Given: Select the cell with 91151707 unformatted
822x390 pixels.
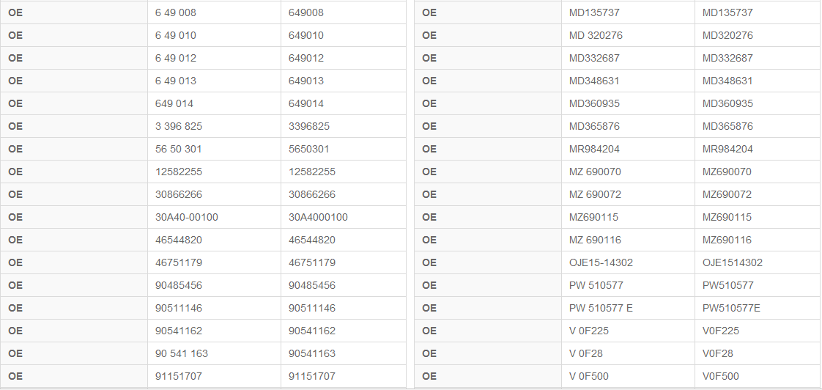Looking at the screenshot, I should (344, 376).
